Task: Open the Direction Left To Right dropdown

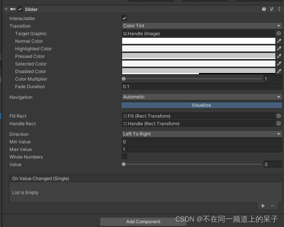Action: (x=202, y=134)
